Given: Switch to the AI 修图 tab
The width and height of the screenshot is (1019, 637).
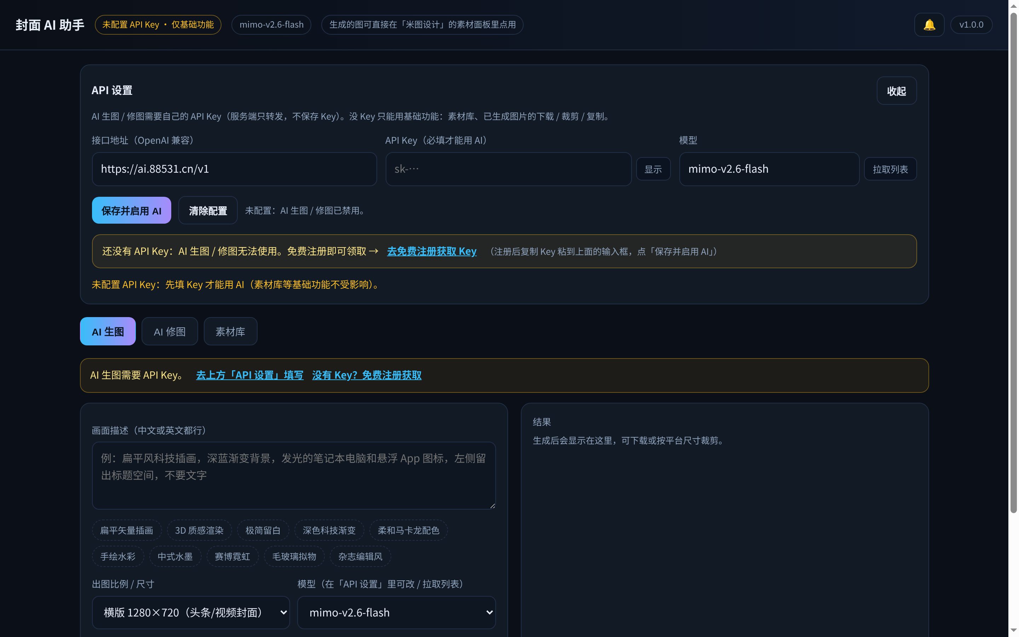Looking at the screenshot, I should (170, 332).
